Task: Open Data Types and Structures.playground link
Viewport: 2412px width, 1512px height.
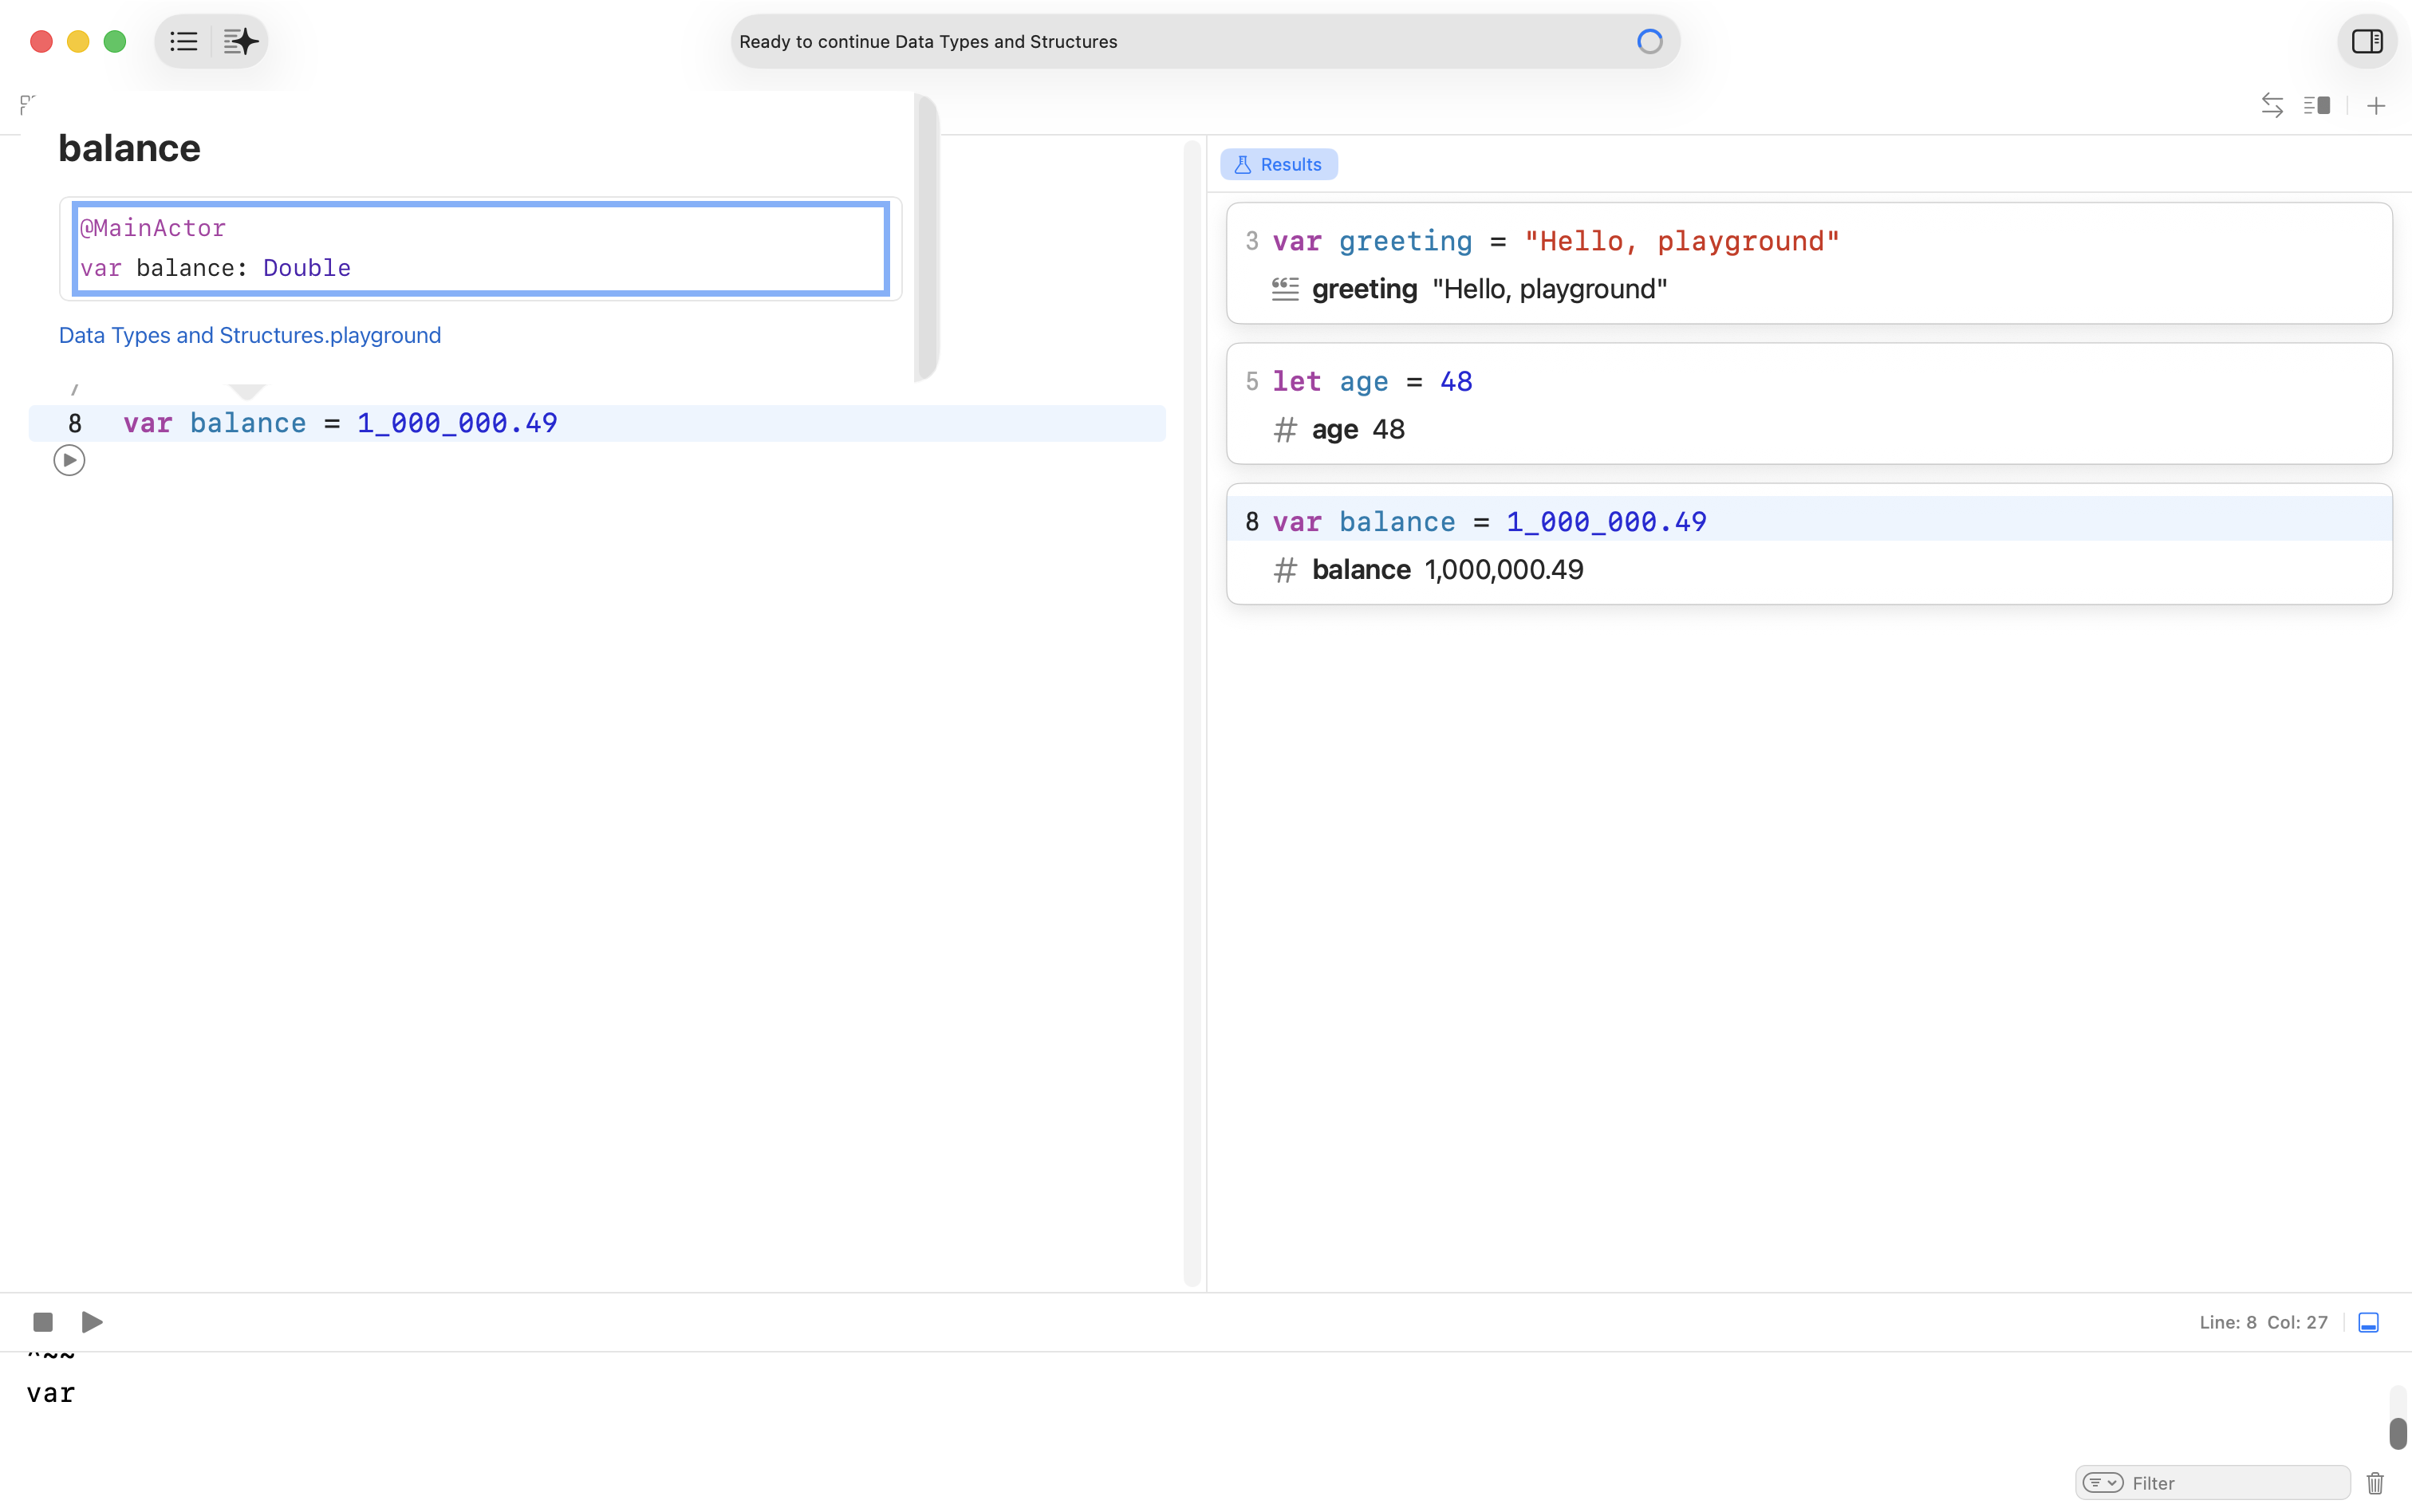Action: point(249,335)
